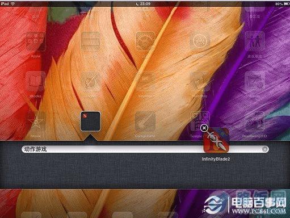Open the dimmed GarageBand app
The image size is (290, 218).
145,121
